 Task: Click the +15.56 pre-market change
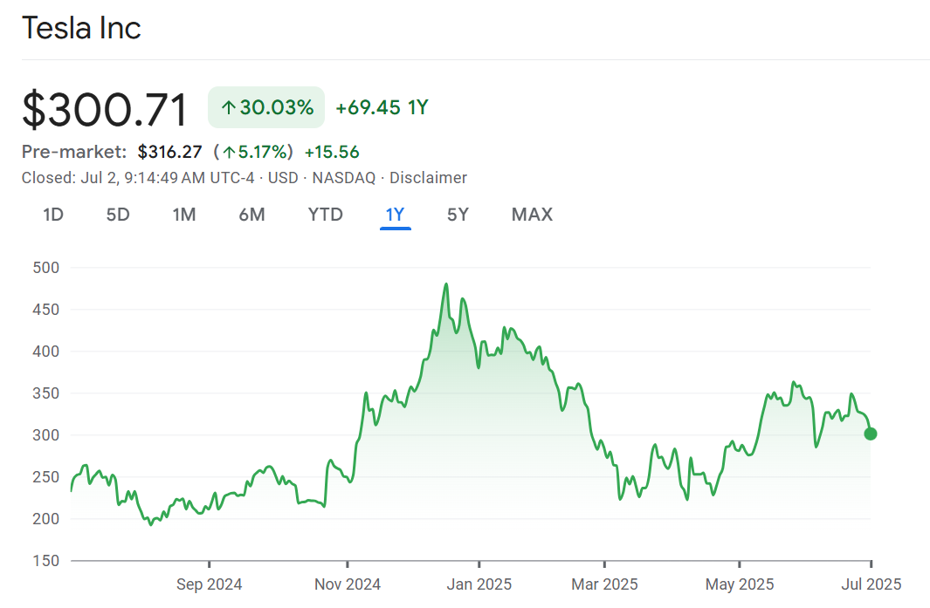click(x=332, y=153)
